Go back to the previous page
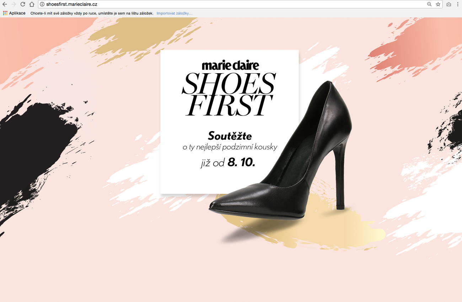 pos(5,4)
